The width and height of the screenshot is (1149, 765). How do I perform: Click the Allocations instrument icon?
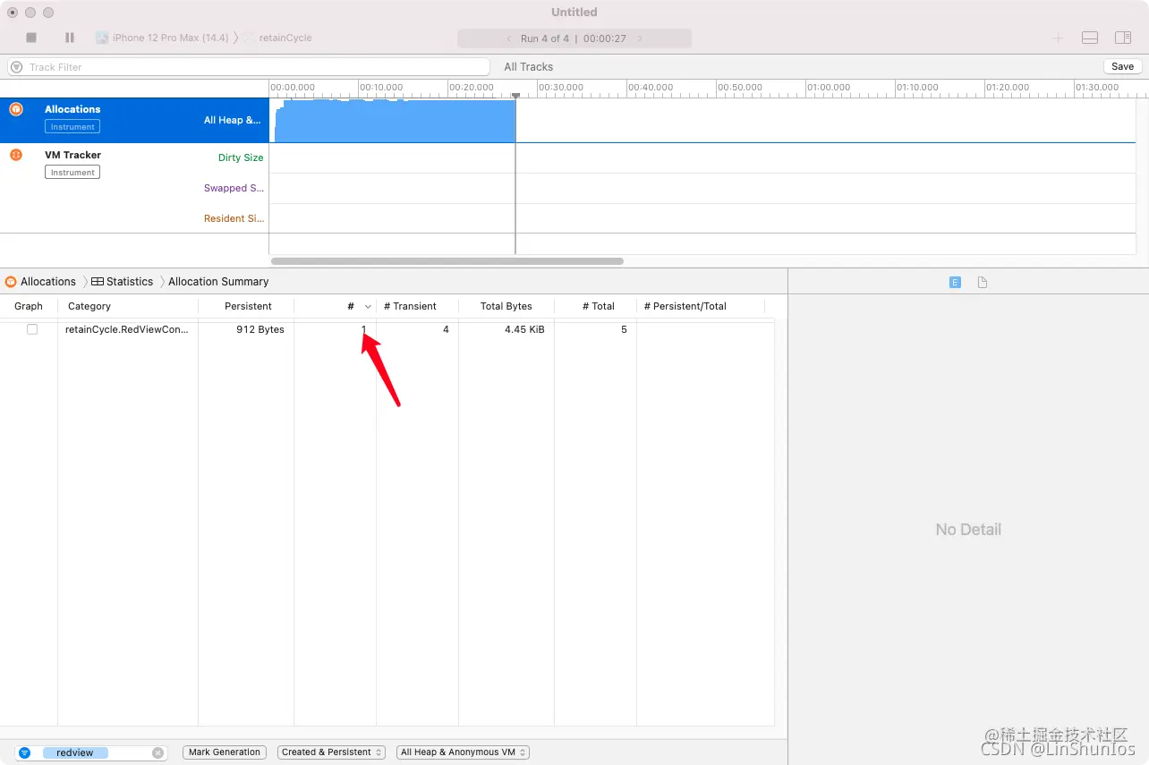tap(16, 109)
